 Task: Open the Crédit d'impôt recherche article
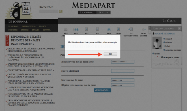29,76
